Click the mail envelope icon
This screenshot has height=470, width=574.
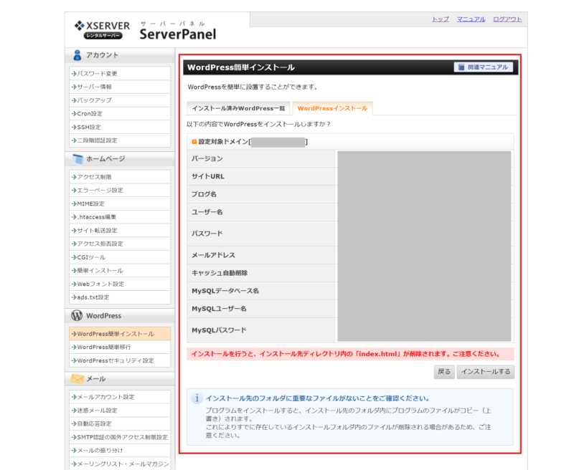pyautogui.click(x=77, y=378)
